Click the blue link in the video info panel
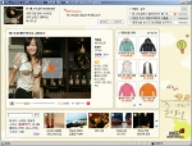 (x=102, y=54)
